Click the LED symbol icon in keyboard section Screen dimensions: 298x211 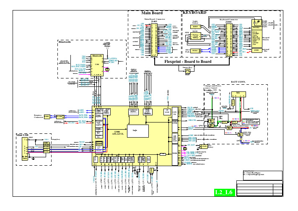(257, 23)
